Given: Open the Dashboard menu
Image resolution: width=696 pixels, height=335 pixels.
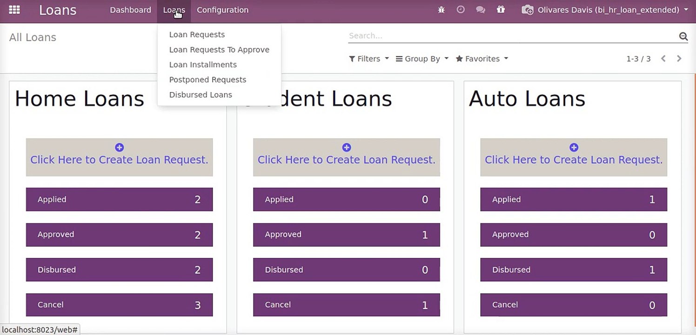Looking at the screenshot, I should (130, 10).
